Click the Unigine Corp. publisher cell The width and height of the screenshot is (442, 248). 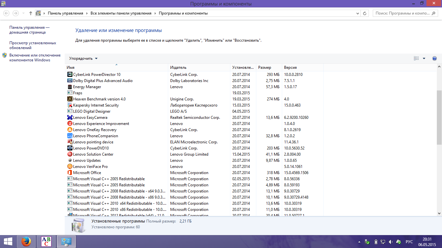[182, 99]
